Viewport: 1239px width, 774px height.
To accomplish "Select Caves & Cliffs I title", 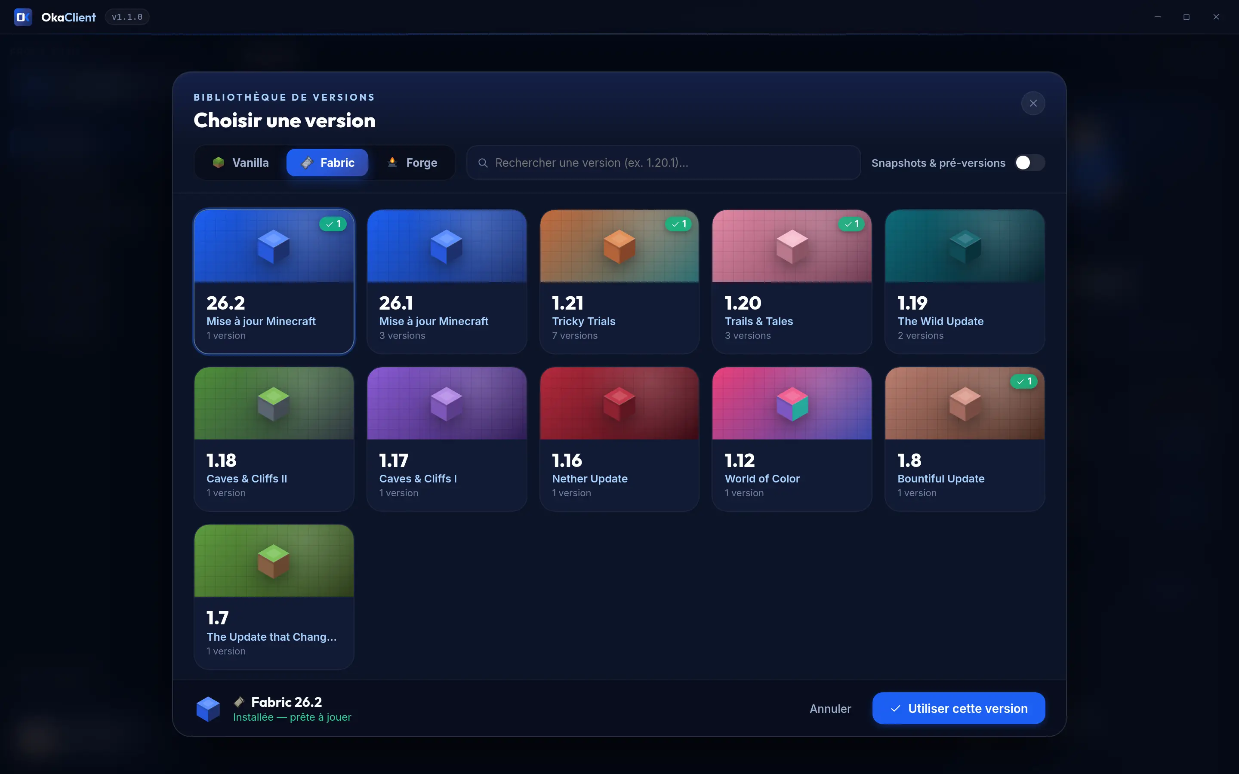I will [418, 479].
